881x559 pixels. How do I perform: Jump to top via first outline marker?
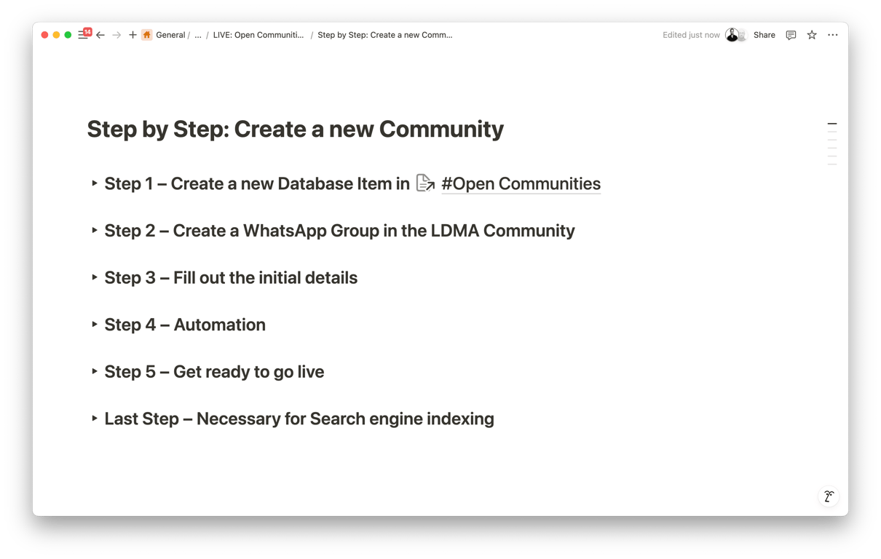coord(832,124)
